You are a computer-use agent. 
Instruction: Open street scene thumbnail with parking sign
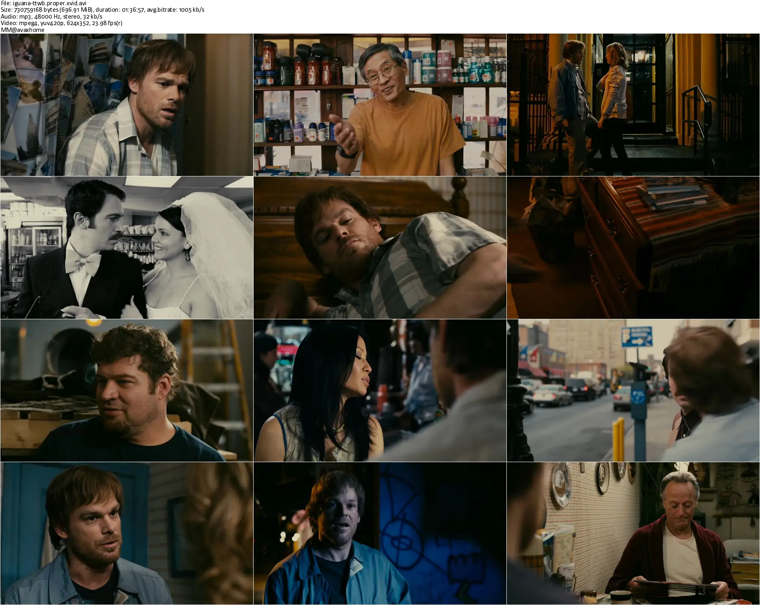point(633,391)
